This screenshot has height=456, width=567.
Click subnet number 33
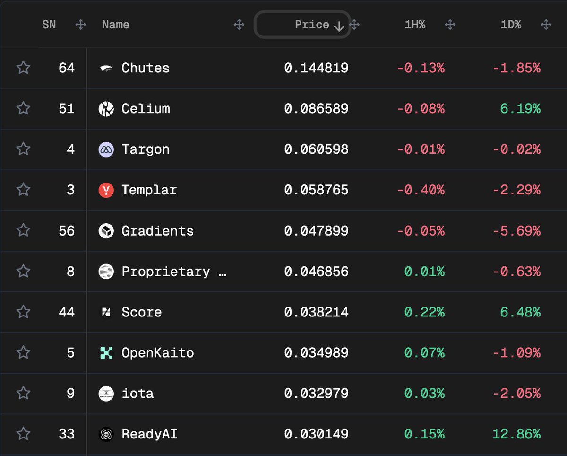point(67,434)
